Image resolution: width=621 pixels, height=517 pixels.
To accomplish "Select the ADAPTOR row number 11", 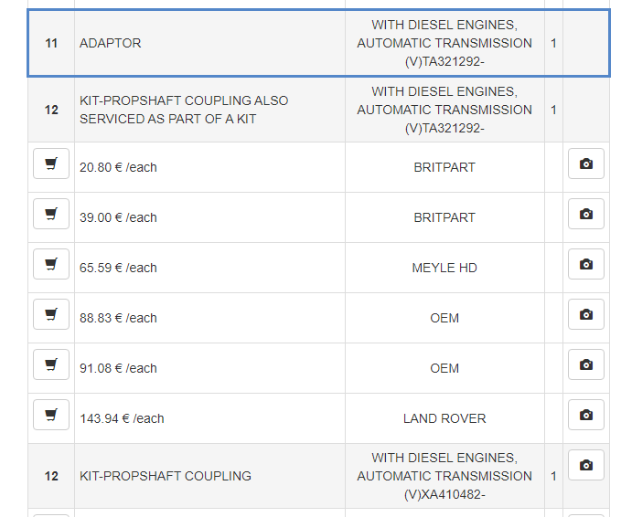I will pos(51,43).
